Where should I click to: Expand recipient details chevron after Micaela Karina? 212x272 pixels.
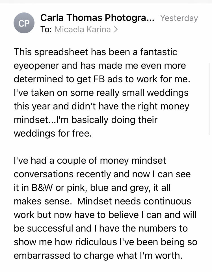point(116,29)
